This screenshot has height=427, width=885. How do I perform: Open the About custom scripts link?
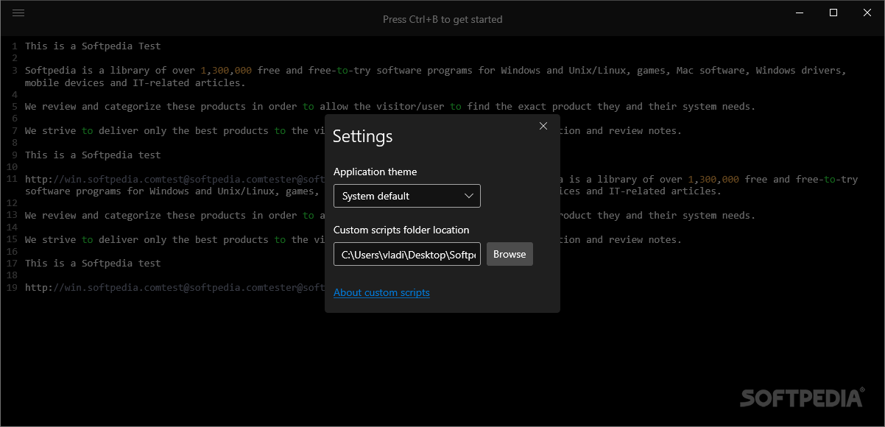pos(381,292)
